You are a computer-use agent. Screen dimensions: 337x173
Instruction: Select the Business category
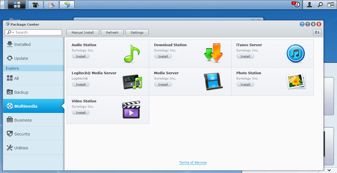(33, 120)
